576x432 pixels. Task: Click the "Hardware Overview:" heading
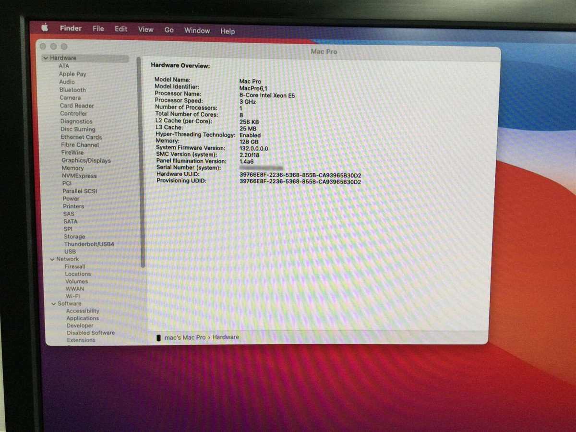pyautogui.click(x=180, y=65)
